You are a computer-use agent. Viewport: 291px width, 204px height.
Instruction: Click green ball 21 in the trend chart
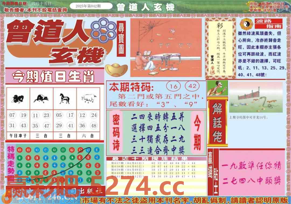point(20,166)
